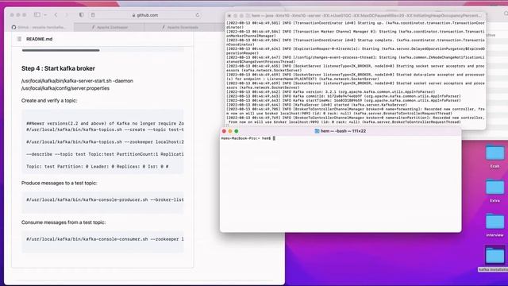
Task: Click the java terminal window title bar
Action: 356,16
